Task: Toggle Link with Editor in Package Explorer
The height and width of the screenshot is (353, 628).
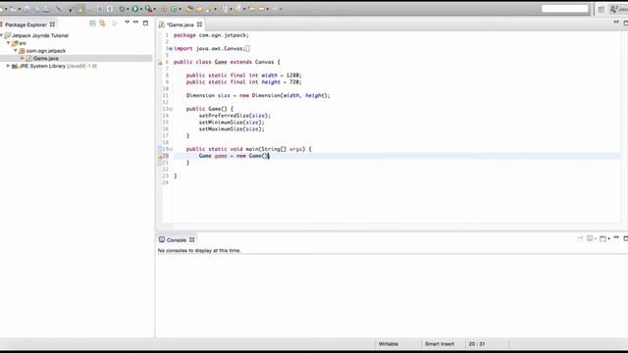Action: (x=102, y=24)
